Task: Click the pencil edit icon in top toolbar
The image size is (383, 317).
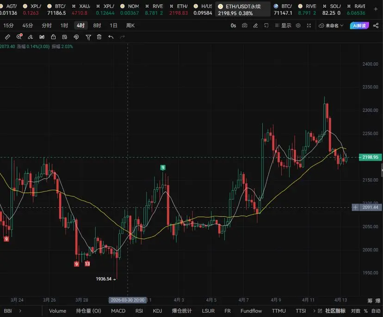Action: (255, 25)
